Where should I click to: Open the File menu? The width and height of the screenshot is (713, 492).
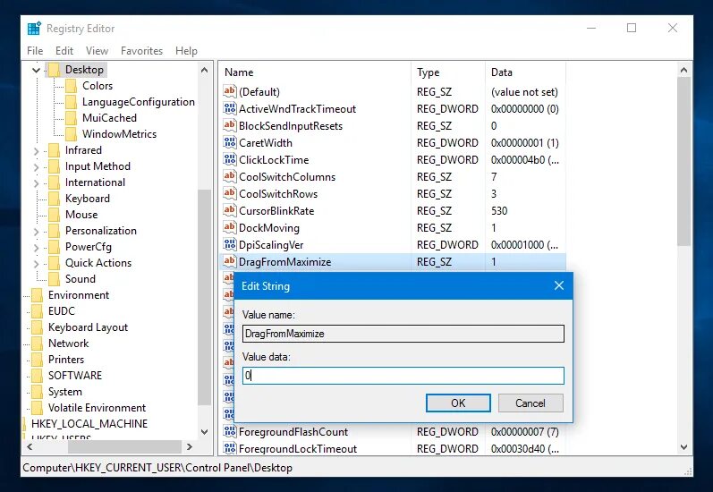pos(35,51)
